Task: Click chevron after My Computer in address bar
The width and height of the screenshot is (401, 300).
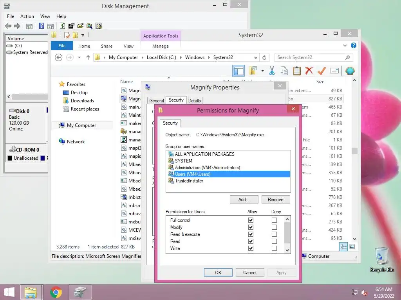Action: [x=143, y=57]
